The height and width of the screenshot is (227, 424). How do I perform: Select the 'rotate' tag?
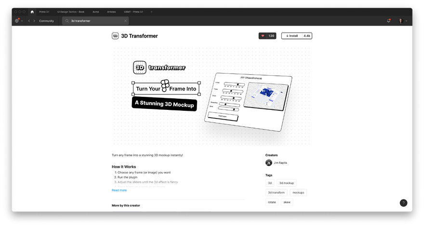[x=272, y=202]
